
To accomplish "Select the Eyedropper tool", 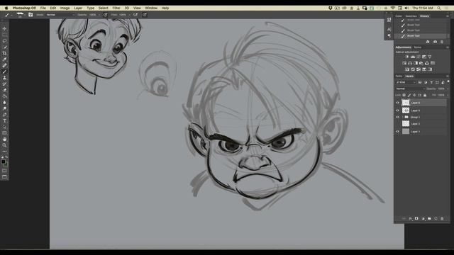I will pyautogui.click(x=4, y=59).
